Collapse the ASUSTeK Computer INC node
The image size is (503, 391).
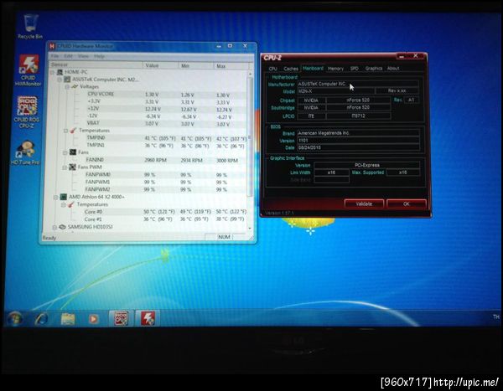tap(60, 80)
